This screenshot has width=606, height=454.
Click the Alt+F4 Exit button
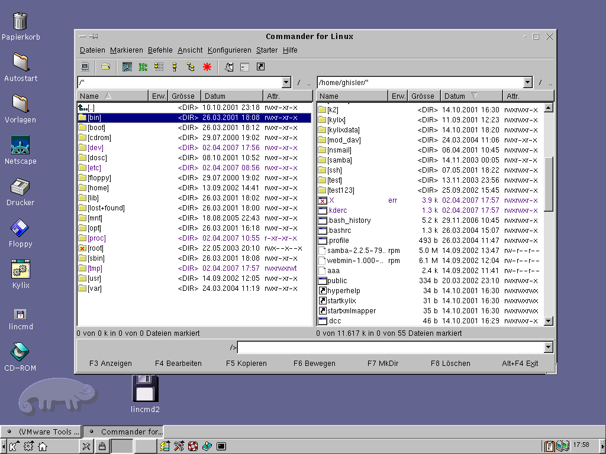click(520, 364)
